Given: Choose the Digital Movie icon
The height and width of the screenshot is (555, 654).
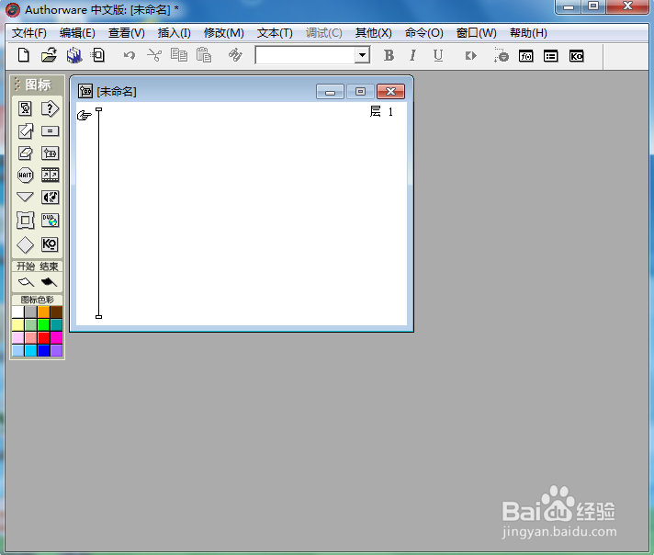Looking at the screenshot, I should coord(50,175).
